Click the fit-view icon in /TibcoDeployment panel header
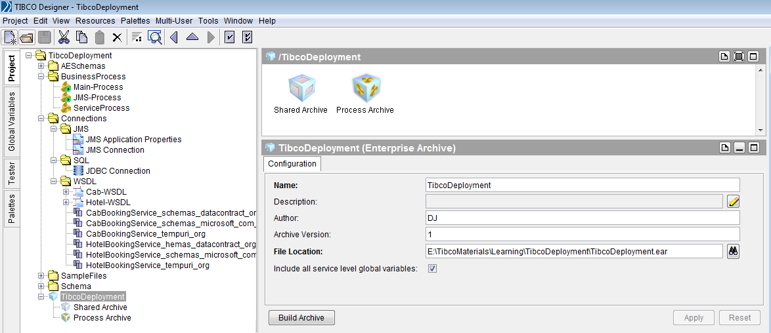The width and height of the screenshot is (771, 333). coord(739,57)
